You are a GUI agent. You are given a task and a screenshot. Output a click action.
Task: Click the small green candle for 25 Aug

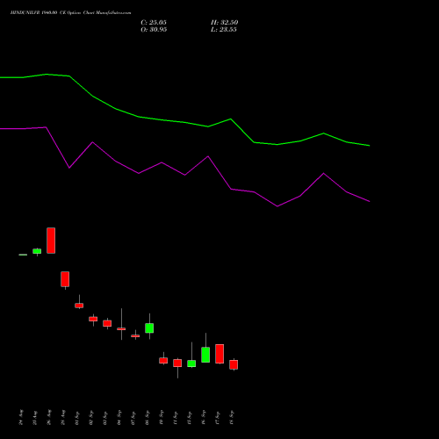click(x=37, y=251)
